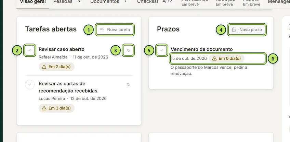Click the Em 3 dia(s) warning badge
290x142 pixels.
coord(56,108)
